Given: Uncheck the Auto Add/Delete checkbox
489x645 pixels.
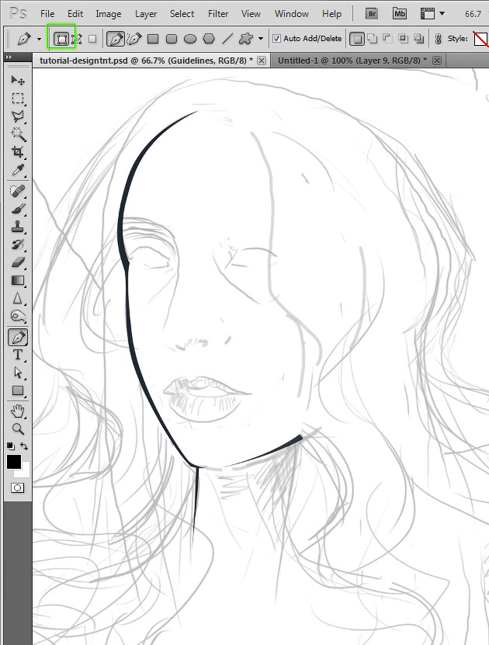Looking at the screenshot, I should (x=277, y=38).
